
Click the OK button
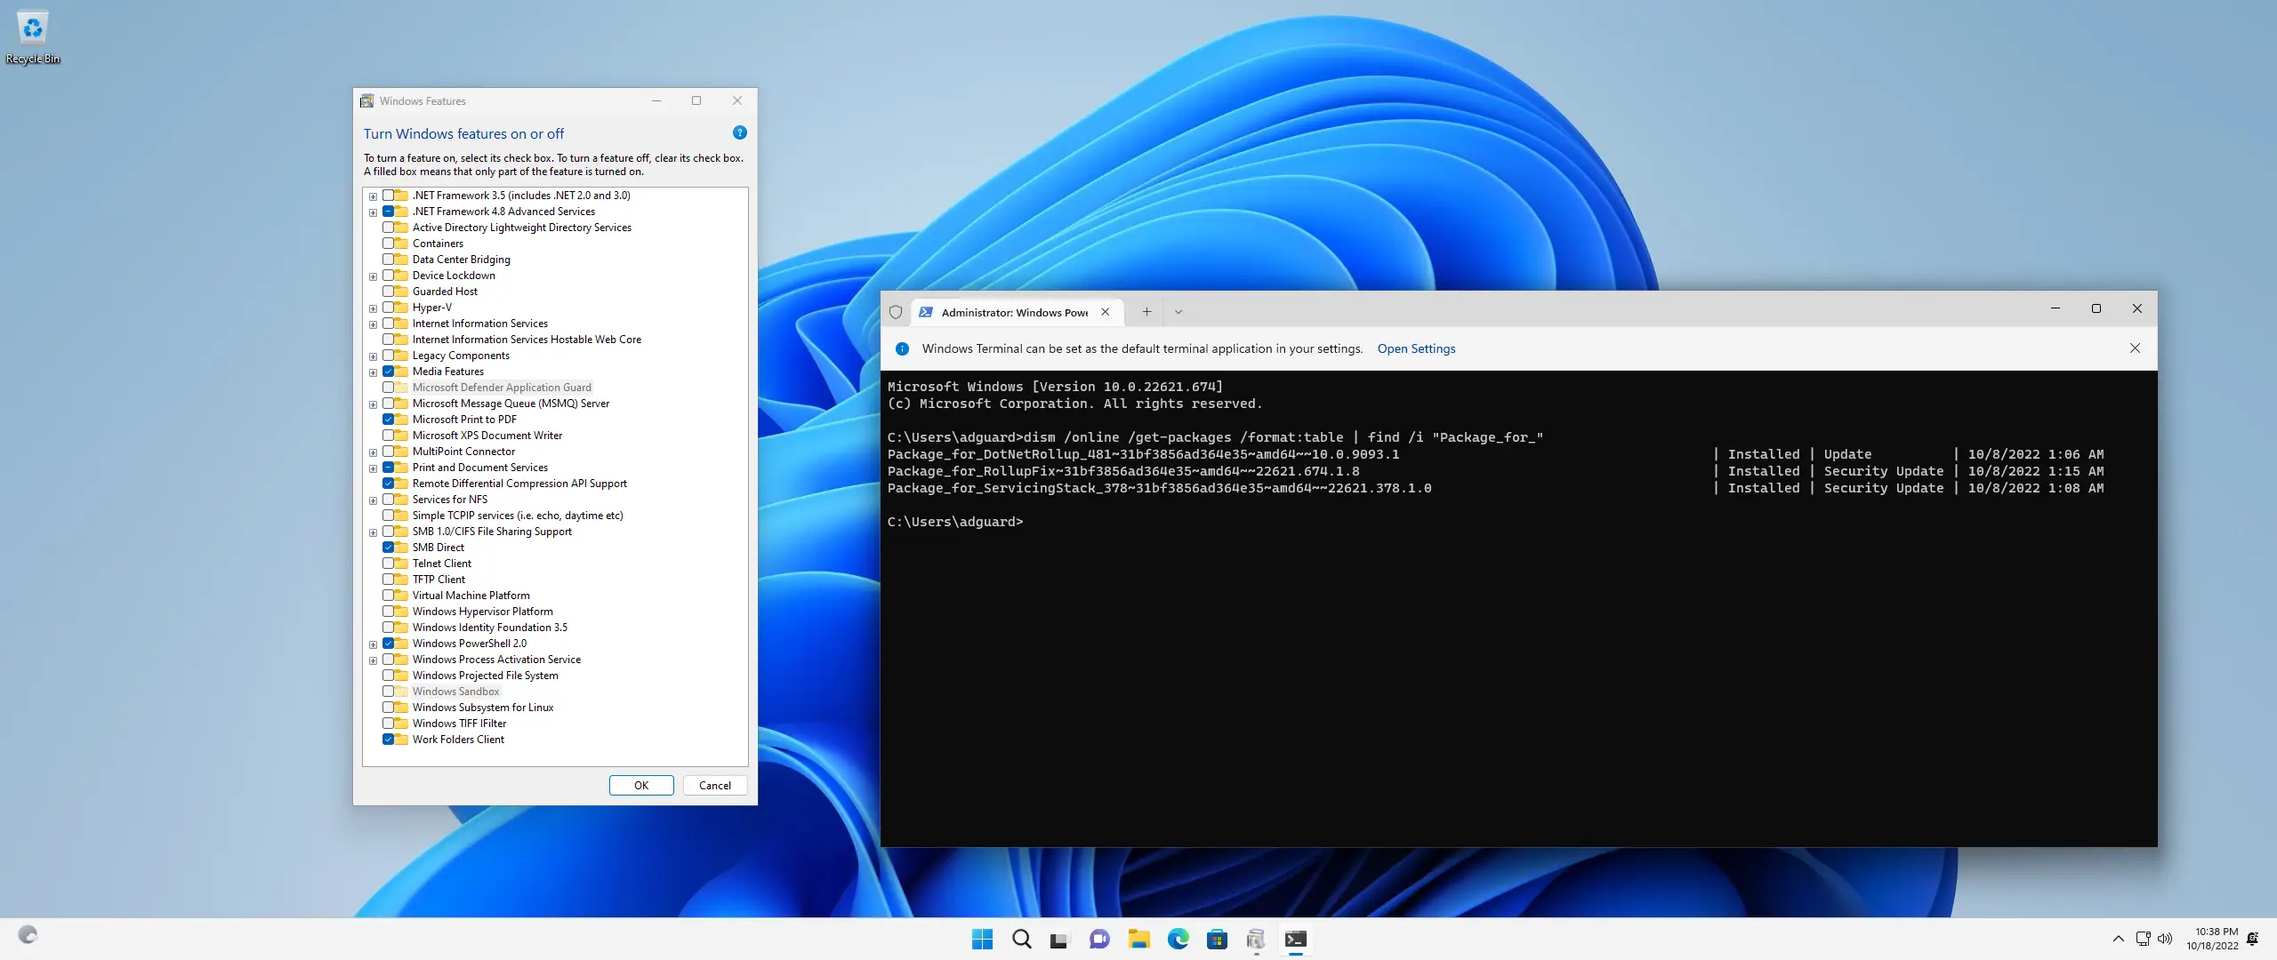(640, 786)
